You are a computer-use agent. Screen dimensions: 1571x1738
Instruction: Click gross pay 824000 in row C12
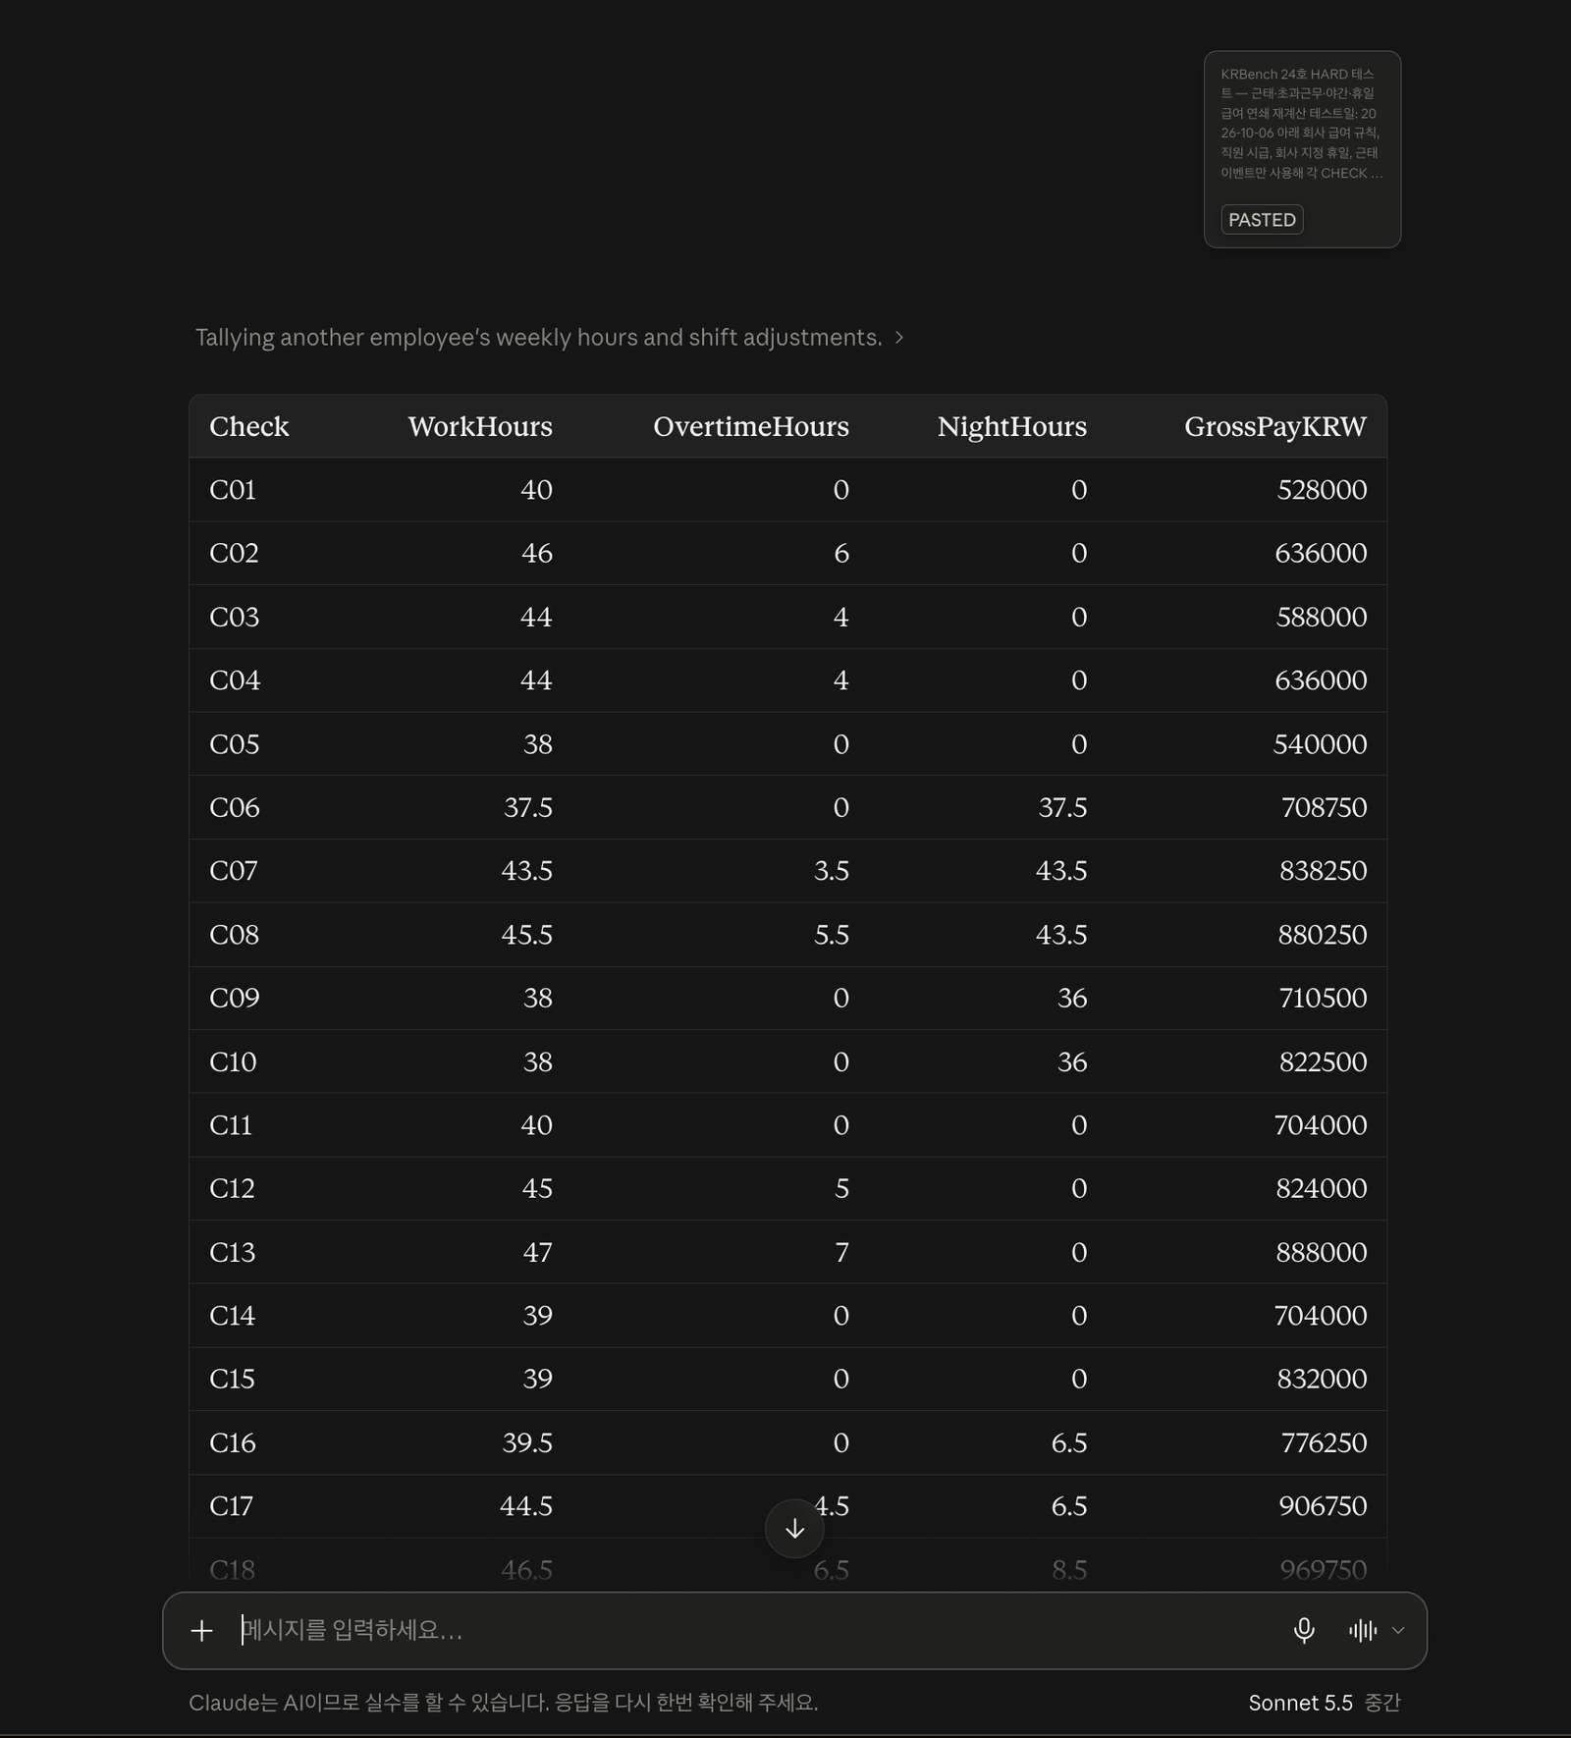pyautogui.click(x=1322, y=1188)
